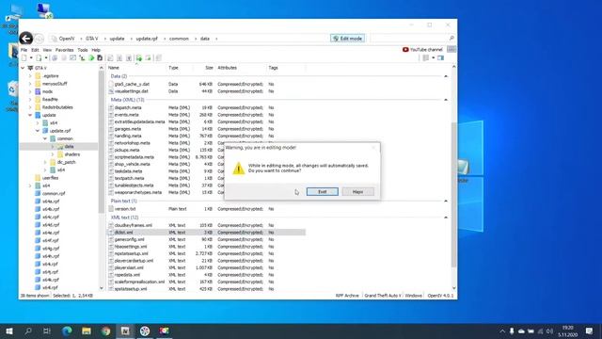Click the microphone icon in system tray
602x339 pixels.
click(x=512, y=331)
